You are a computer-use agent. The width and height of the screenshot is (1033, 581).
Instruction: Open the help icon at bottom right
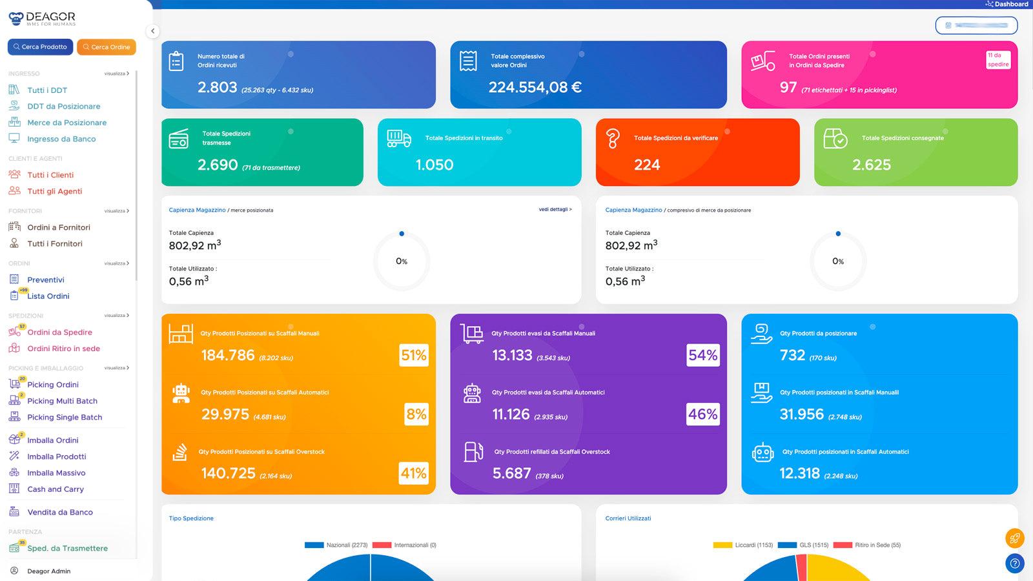pyautogui.click(x=1015, y=563)
